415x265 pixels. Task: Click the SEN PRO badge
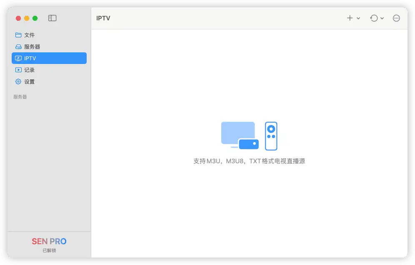click(x=49, y=241)
